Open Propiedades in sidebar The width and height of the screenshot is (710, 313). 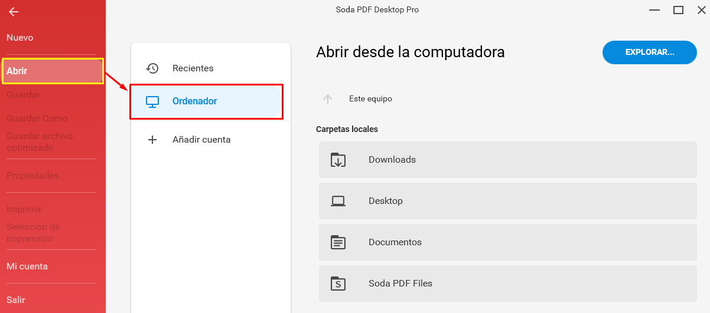(33, 176)
